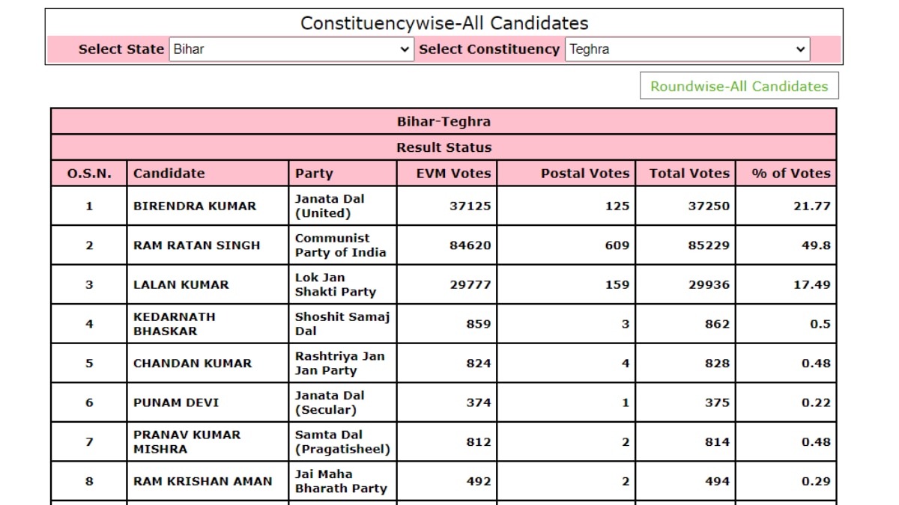Open the Select State dropdown showing Bihar
The image size is (899, 505).
coord(291,49)
